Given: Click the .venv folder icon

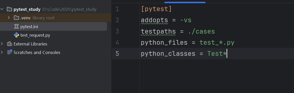Looking at the screenshot, I should coord(16,18).
